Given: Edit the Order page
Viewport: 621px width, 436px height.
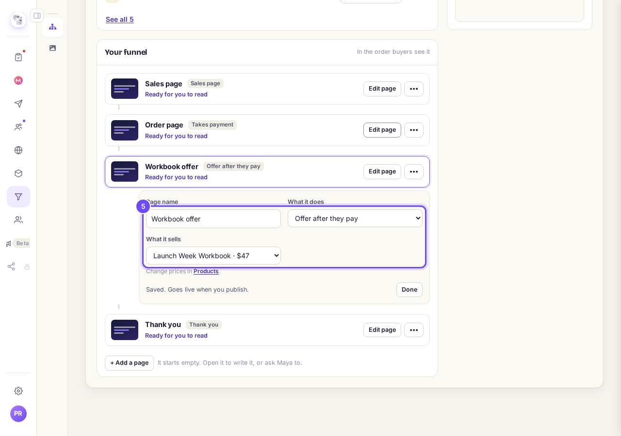Looking at the screenshot, I should [x=382, y=130].
